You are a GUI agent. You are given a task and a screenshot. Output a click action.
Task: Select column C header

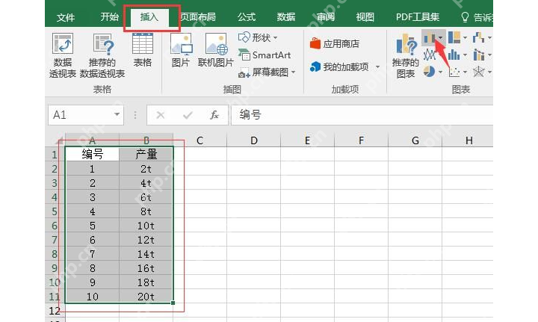click(x=200, y=140)
